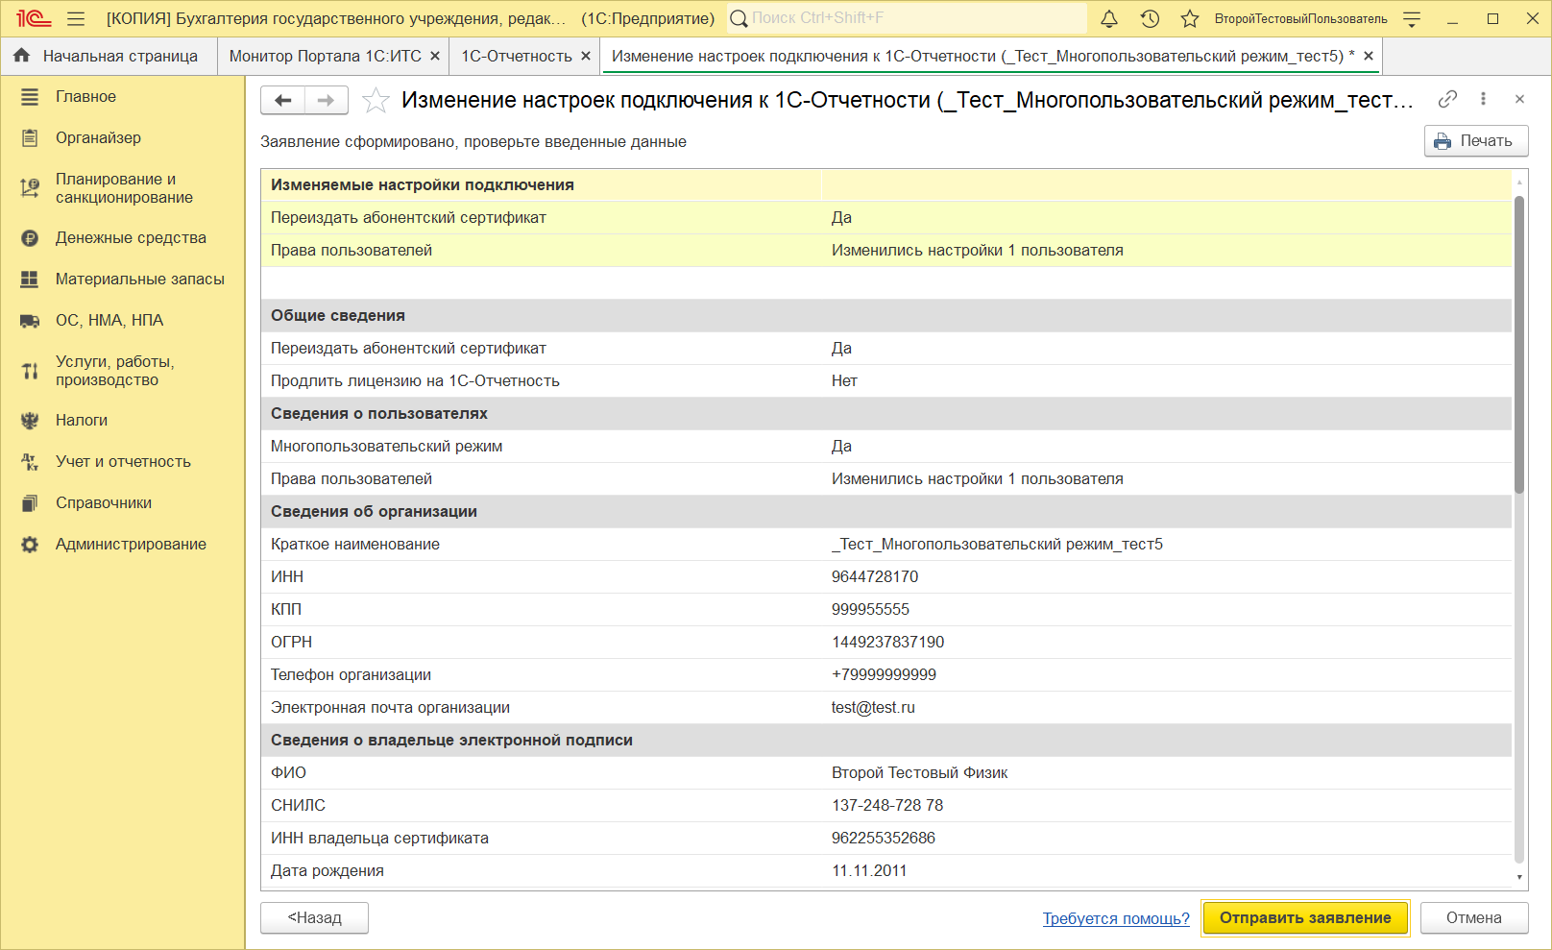
Task: Close the 1С-Отчетность tab
Action: (586, 56)
